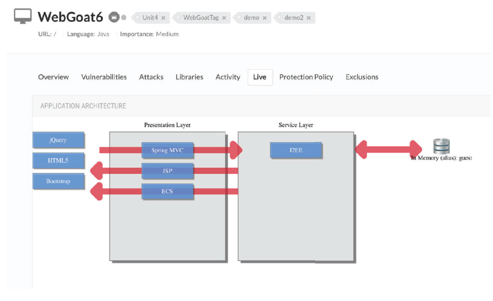Delete the demo tag

264,18
